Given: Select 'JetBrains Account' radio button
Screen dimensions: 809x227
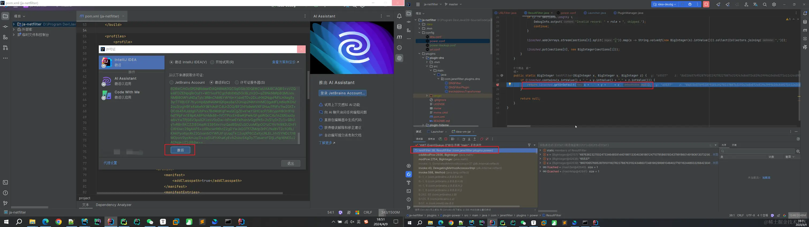Looking at the screenshot, I should (x=171, y=82).
